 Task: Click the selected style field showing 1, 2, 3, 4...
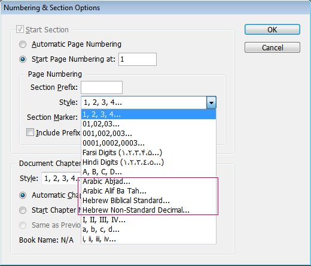point(144,102)
